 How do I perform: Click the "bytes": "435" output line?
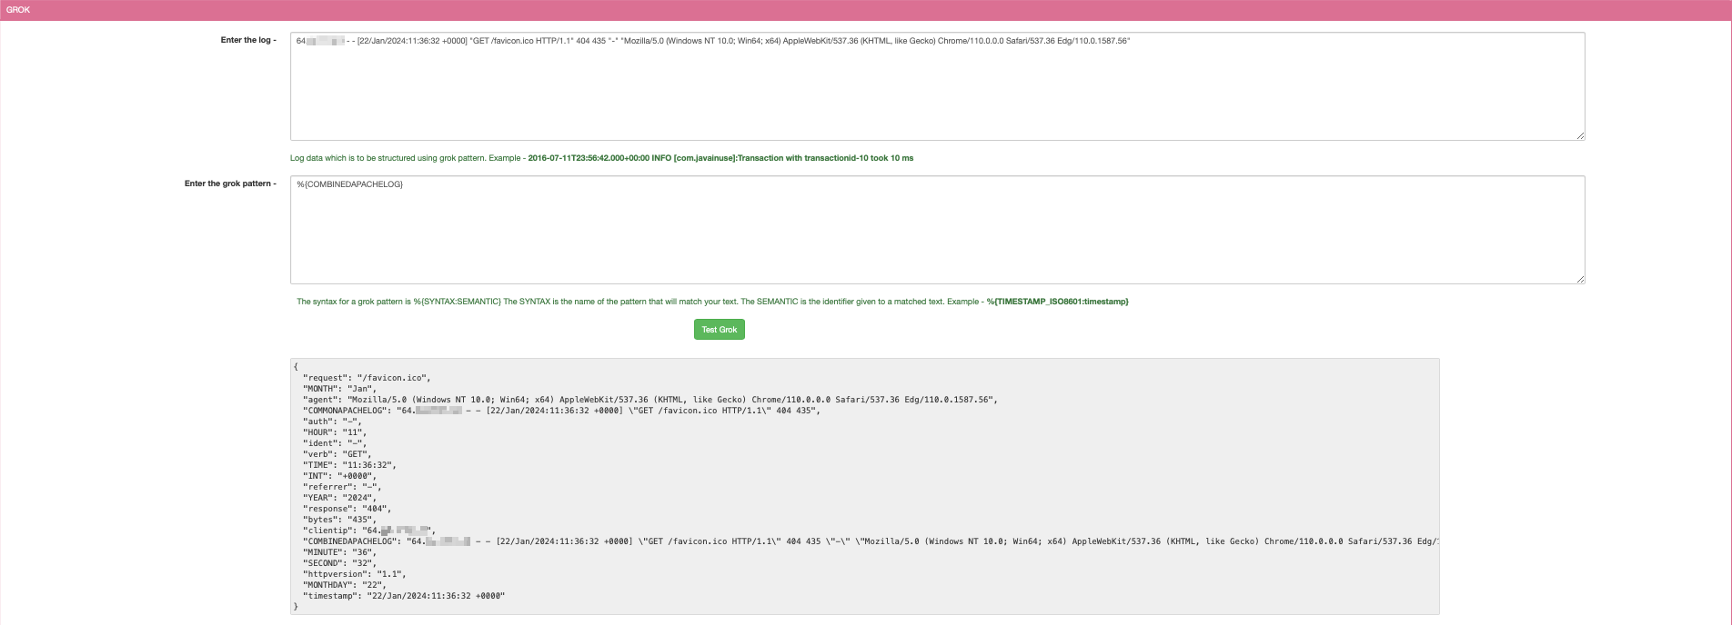pos(339,520)
